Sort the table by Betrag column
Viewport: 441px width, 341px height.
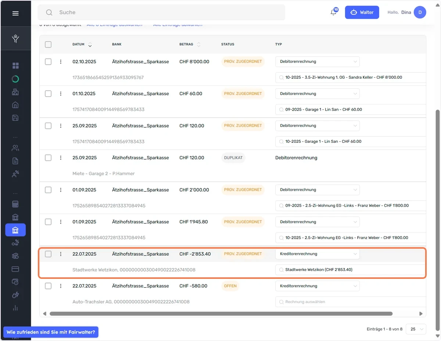click(190, 45)
